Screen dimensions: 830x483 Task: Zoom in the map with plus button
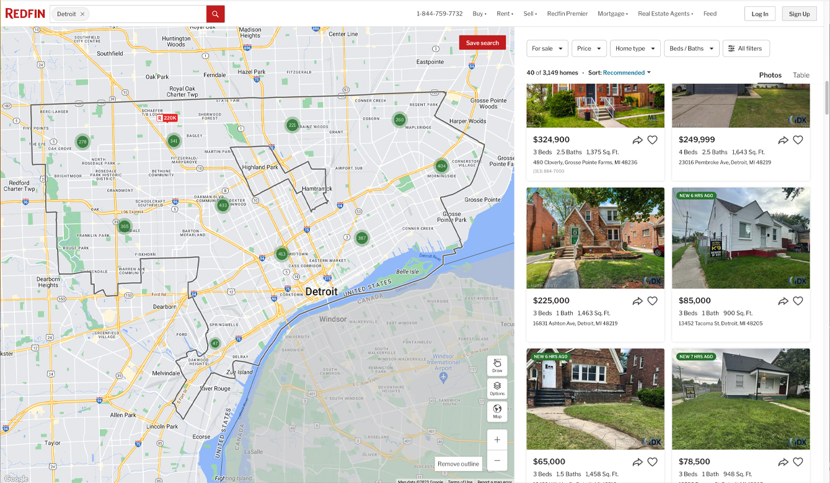497,440
